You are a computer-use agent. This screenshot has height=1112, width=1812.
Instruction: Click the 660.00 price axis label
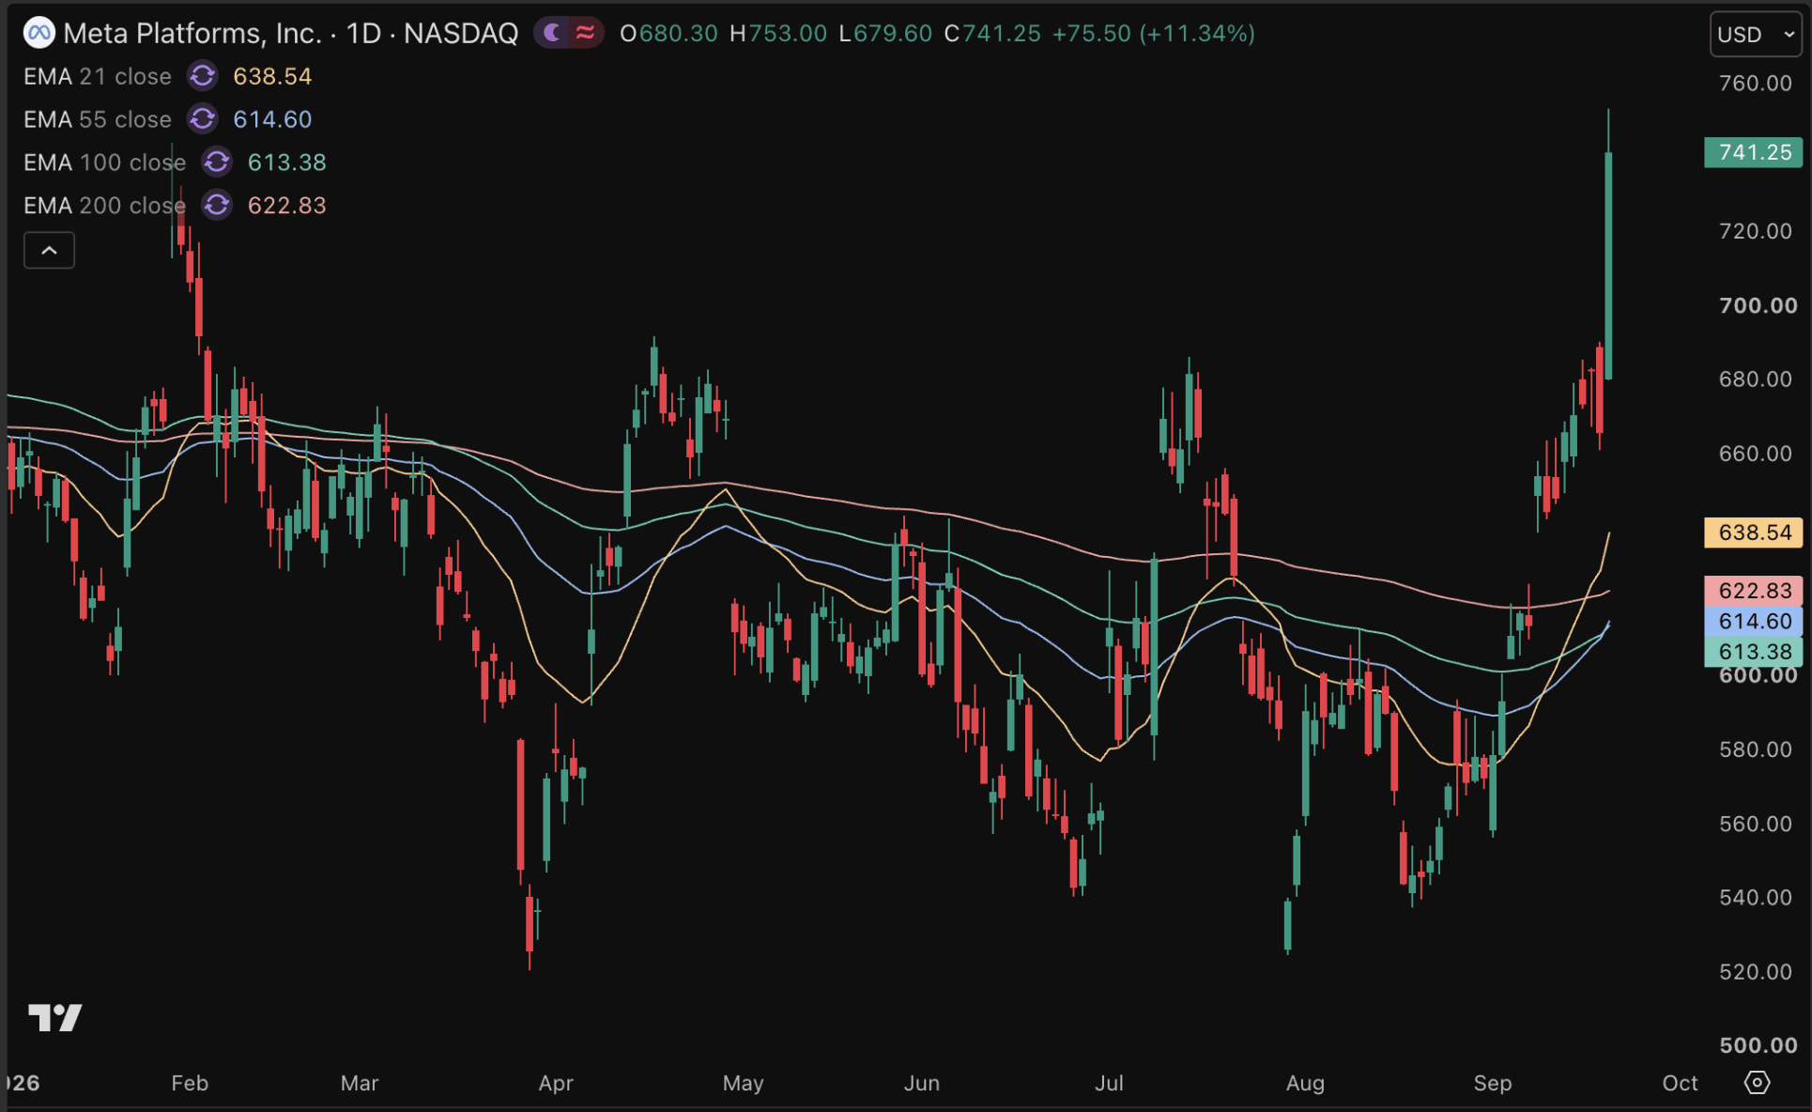click(1756, 454)
